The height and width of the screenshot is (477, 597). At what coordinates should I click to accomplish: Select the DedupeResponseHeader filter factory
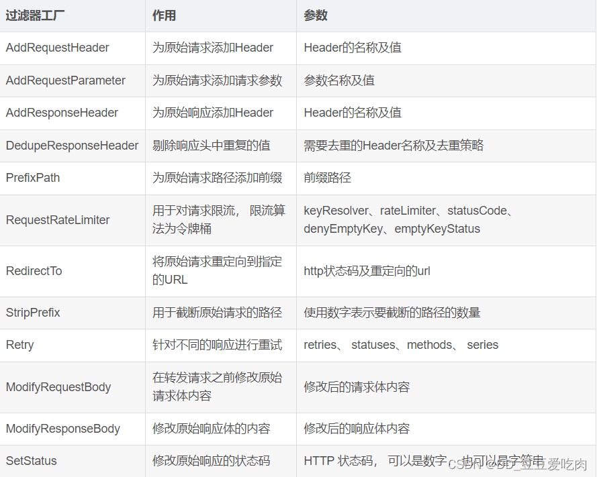[x=72, y=146]
